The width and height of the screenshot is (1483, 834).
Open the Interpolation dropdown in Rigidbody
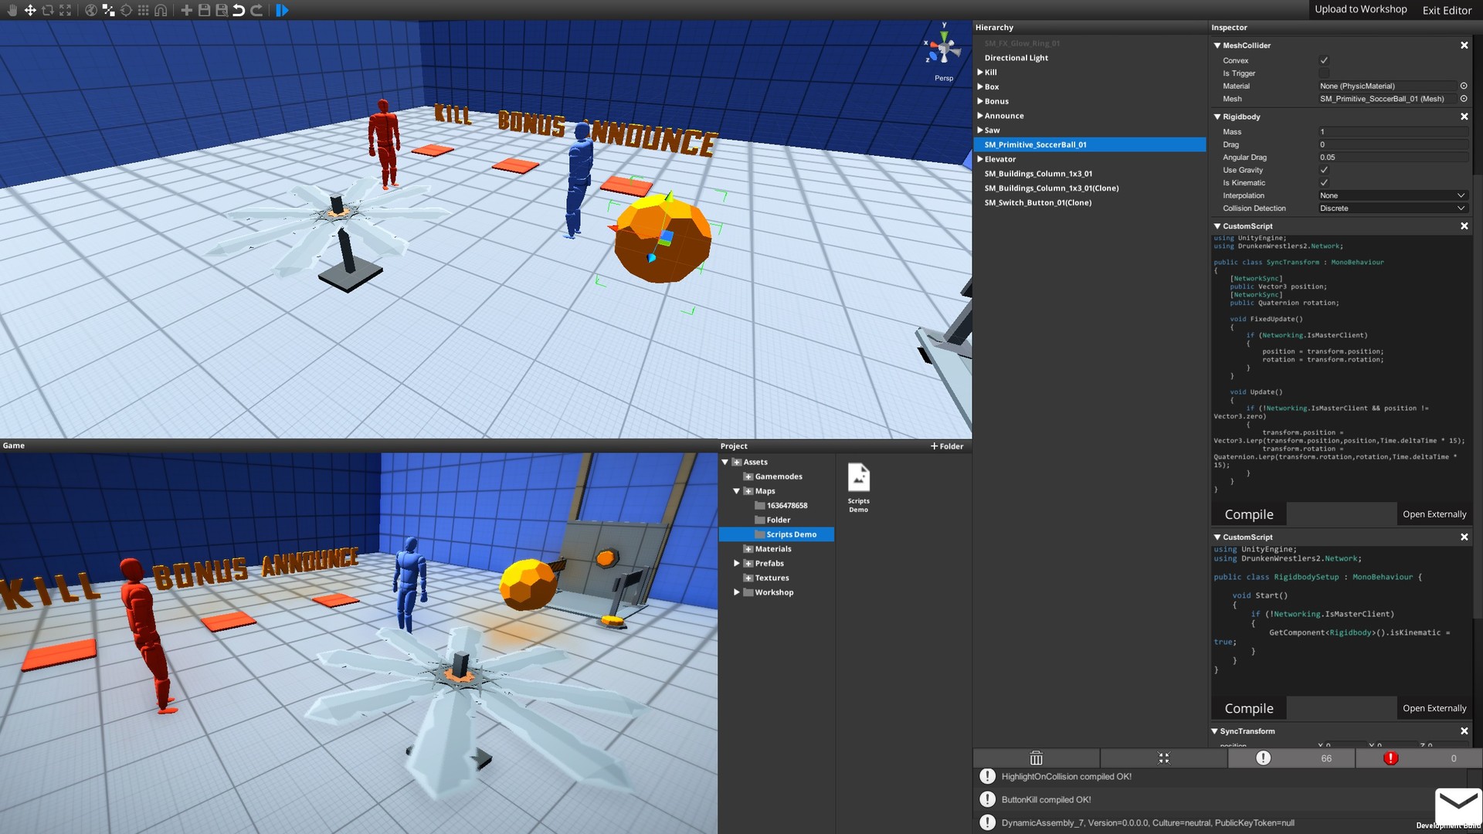point(1390,195)
